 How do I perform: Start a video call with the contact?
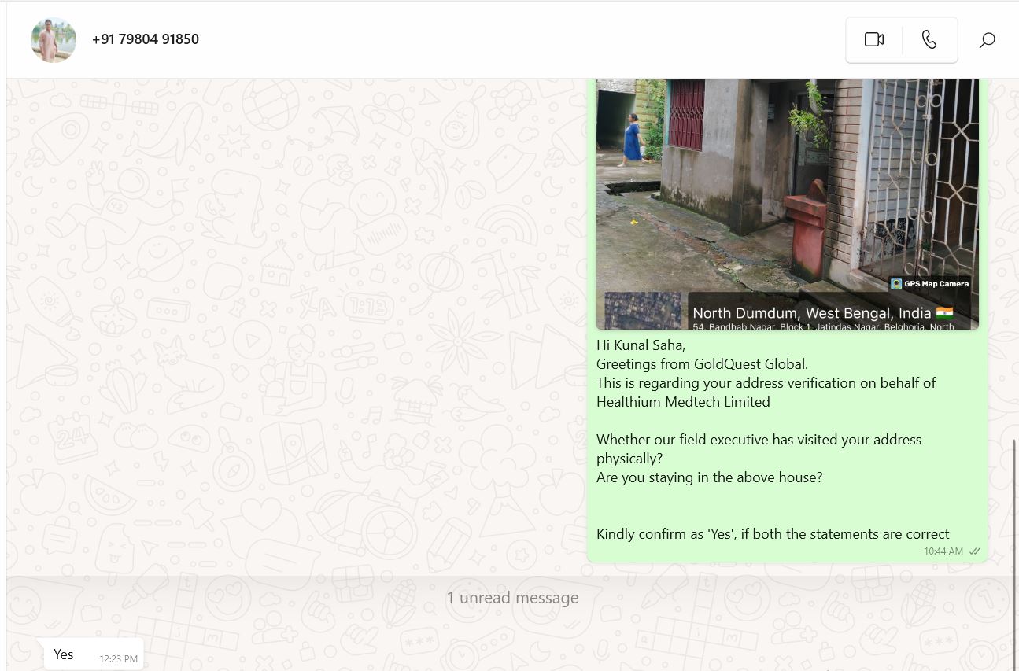[873, 39]
